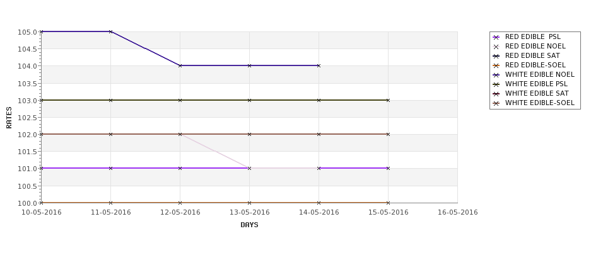Click the RED EDIBLE NOEL legend marker
615x270 pixels.
[x=496, y=47]
